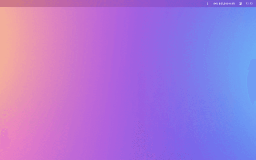This screenshot has height=160, width=256.
Task: Expand the tray with the left chevron
Action: pos(207,4)
